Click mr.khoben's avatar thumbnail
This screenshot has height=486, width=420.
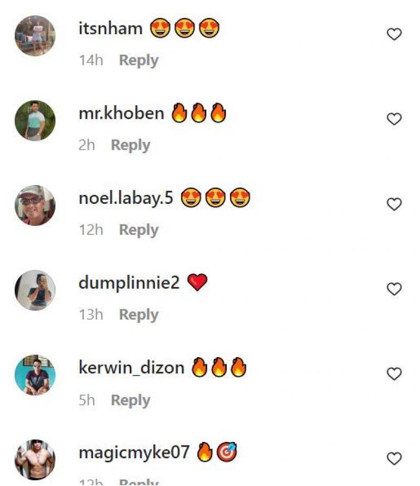[x=35, y=120]
